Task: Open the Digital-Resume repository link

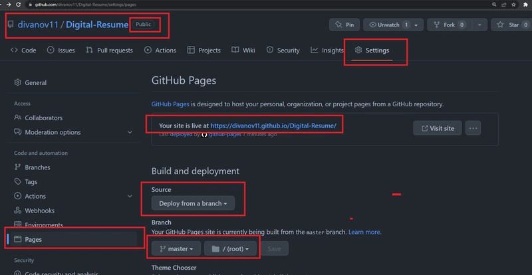Action: (x=97, y=25)
